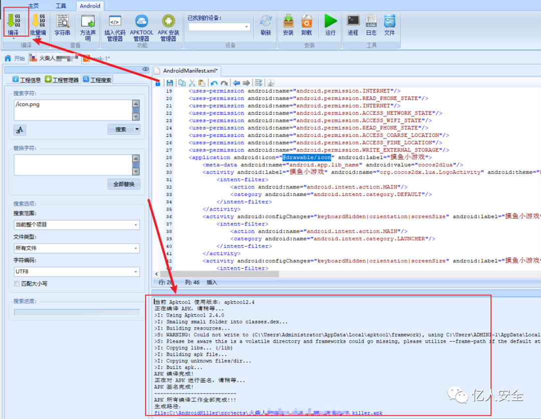Click the 卸载 uninstall icon
The width and height of the screenshot is (541, 419).
pyautogui.click(x=307, y=25)
